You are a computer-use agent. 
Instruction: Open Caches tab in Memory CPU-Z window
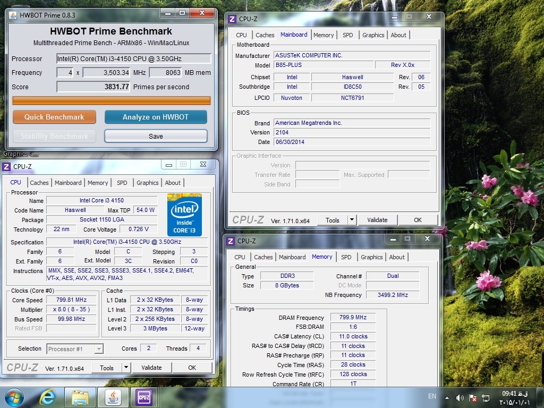point(263,257)
